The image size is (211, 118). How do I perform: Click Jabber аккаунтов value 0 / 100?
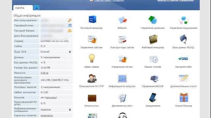pyautogui.click(x=44, y=92)
